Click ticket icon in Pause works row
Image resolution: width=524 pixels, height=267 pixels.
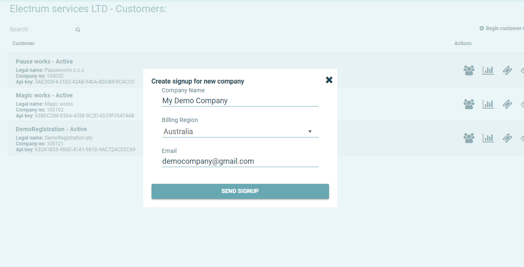(x=507, y=70)
